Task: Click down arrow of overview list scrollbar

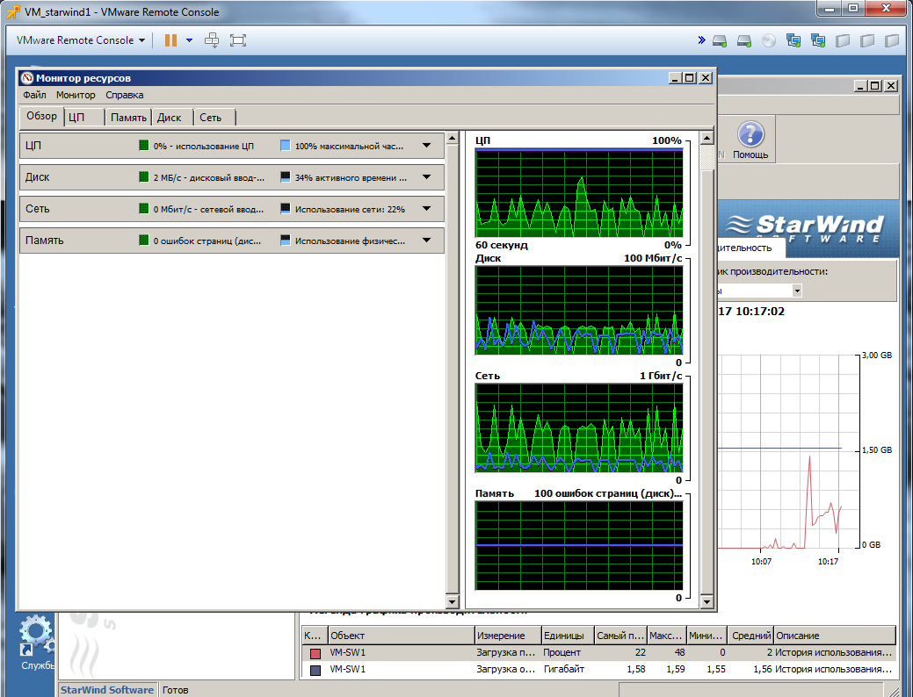Action: tap(452, 601)
